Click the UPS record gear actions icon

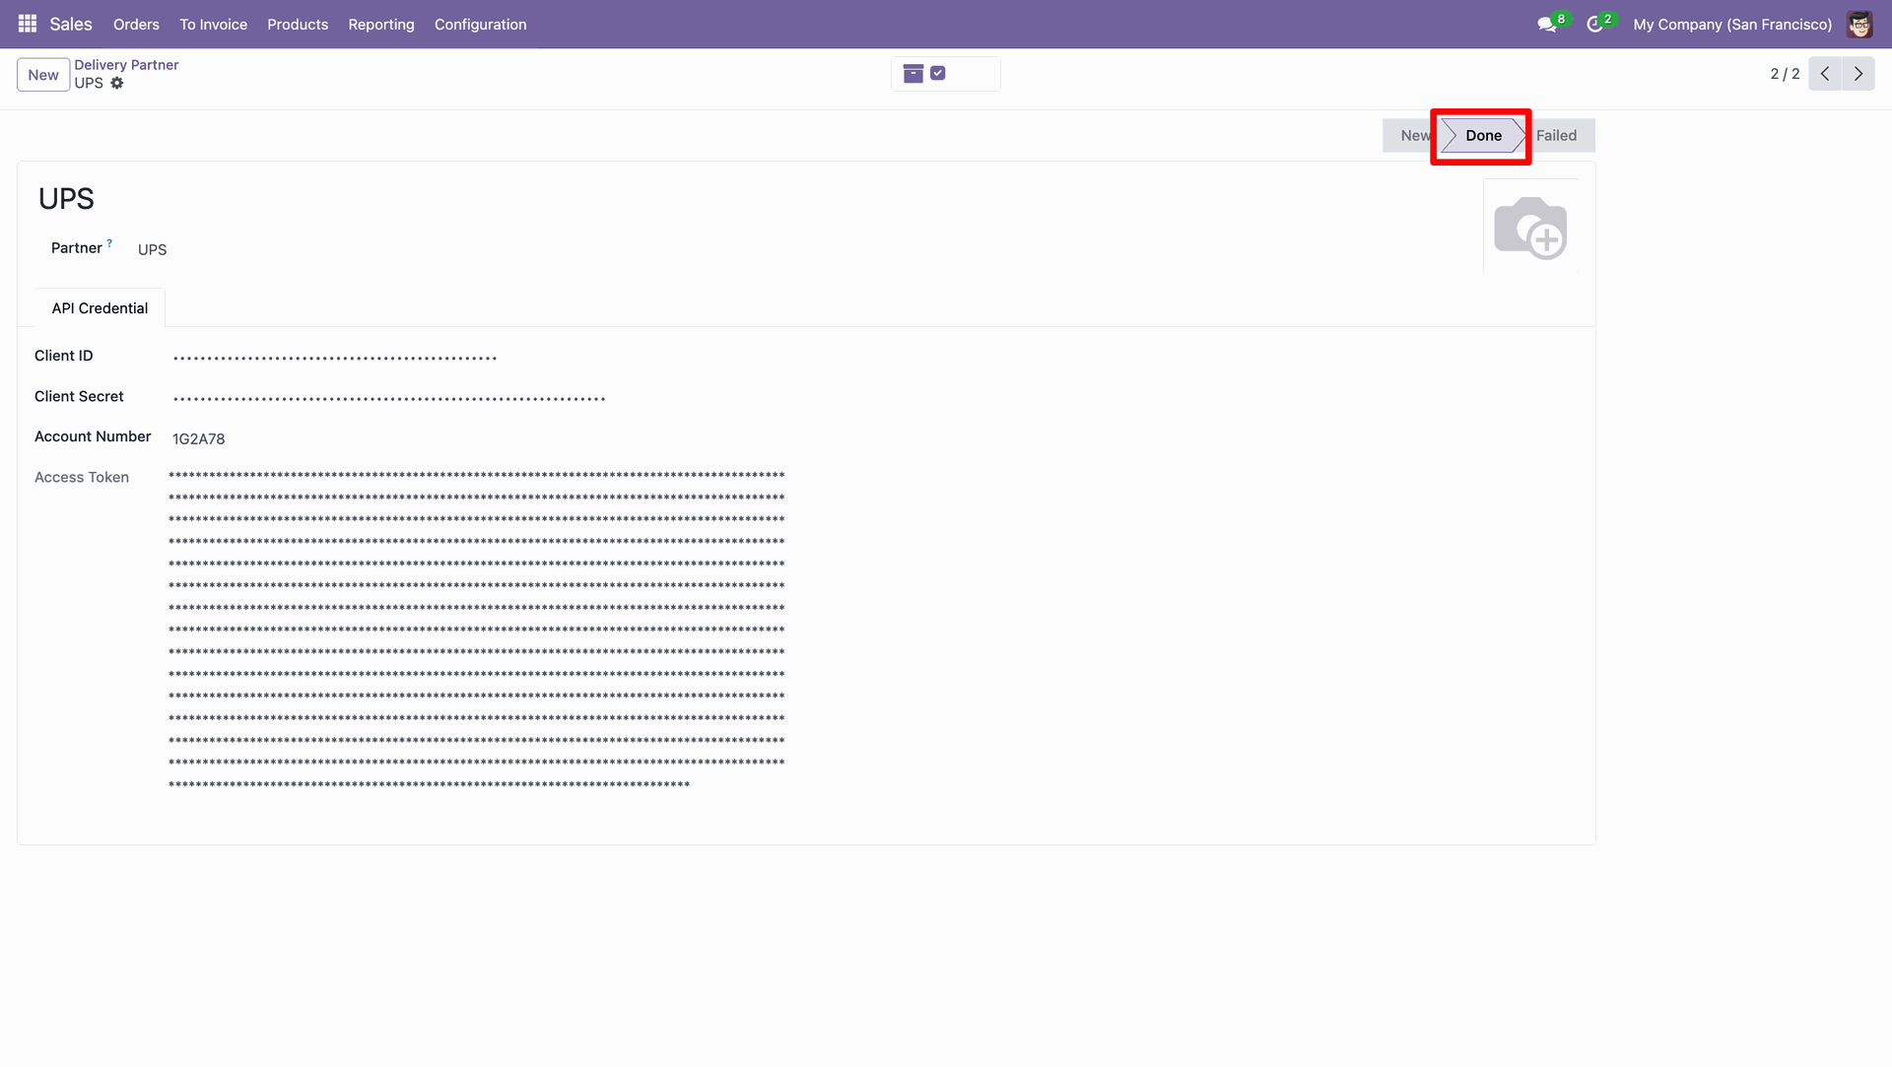[117, 84]
